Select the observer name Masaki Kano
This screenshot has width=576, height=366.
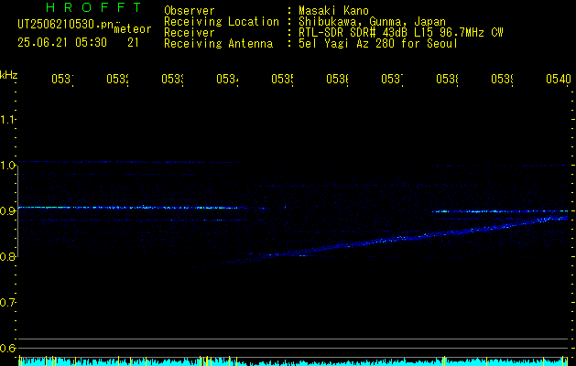(333, 11)
